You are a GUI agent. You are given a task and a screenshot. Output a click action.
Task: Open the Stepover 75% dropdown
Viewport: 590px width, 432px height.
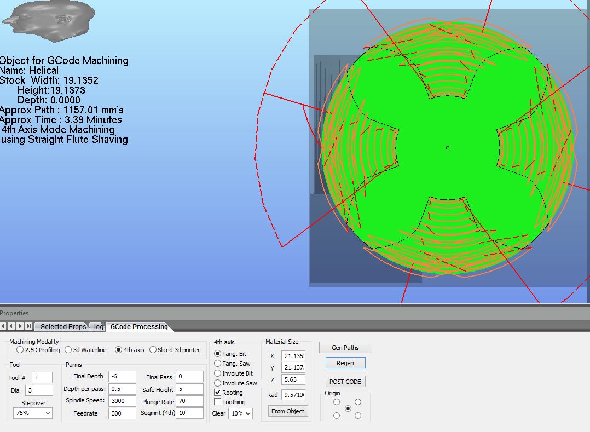(x=33, y=413)
